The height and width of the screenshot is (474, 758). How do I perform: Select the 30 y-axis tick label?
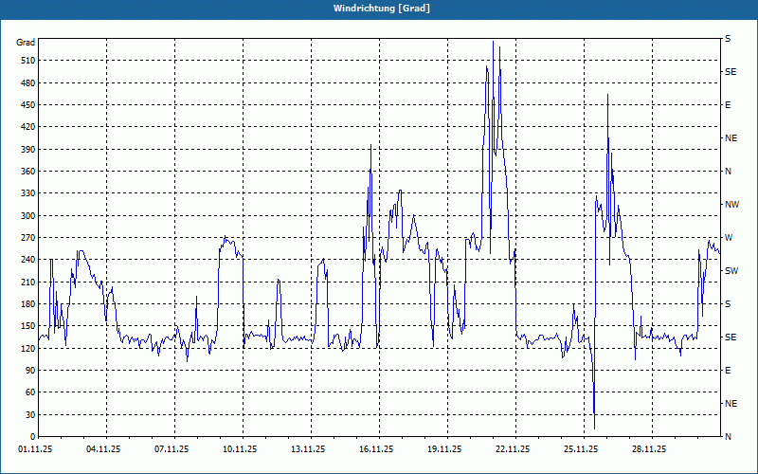pyautogui.click(x=30, y=415)
